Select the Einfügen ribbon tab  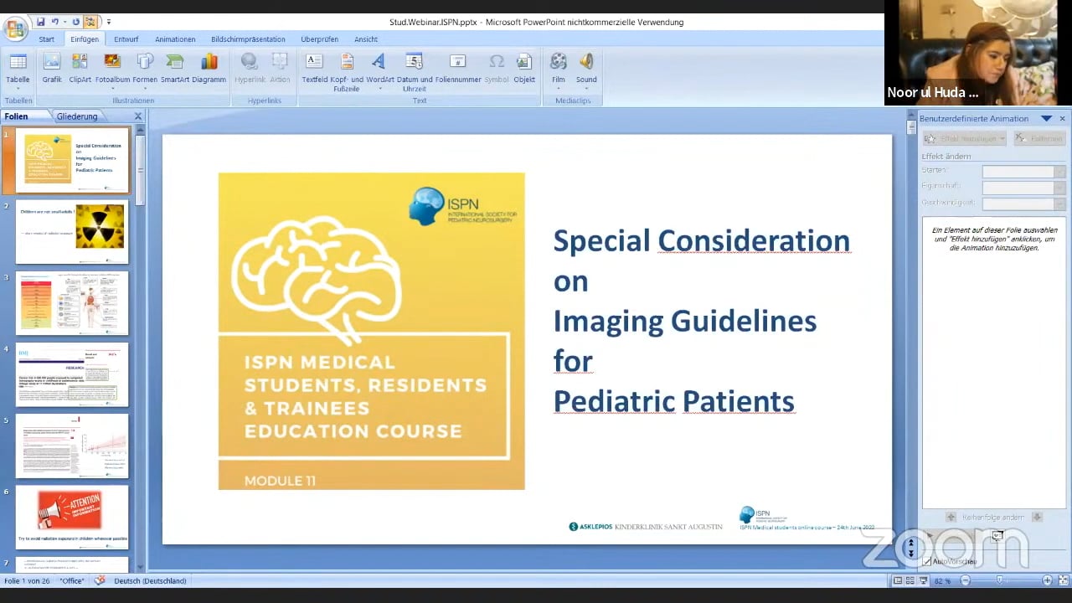[x=85, y=39]
